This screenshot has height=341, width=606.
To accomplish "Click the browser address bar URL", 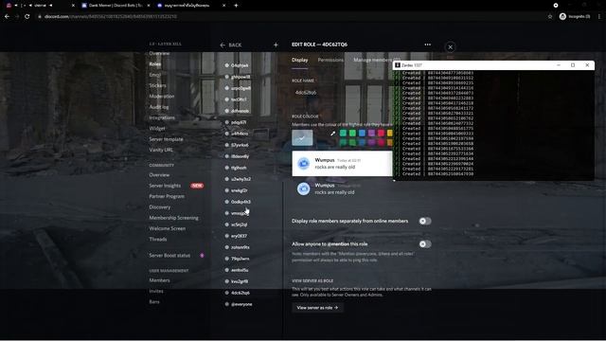I will click(x=111, y=17).
